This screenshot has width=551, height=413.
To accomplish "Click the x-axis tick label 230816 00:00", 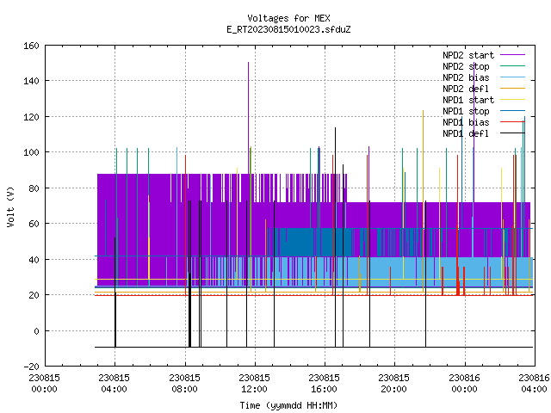I will [465, 384].
